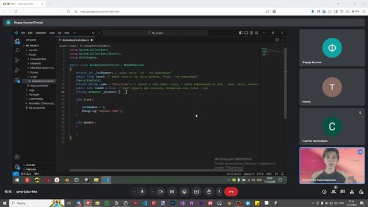Open WhatsApp from the Windows taskbar
368x207 pixels.
click(107, 203)
